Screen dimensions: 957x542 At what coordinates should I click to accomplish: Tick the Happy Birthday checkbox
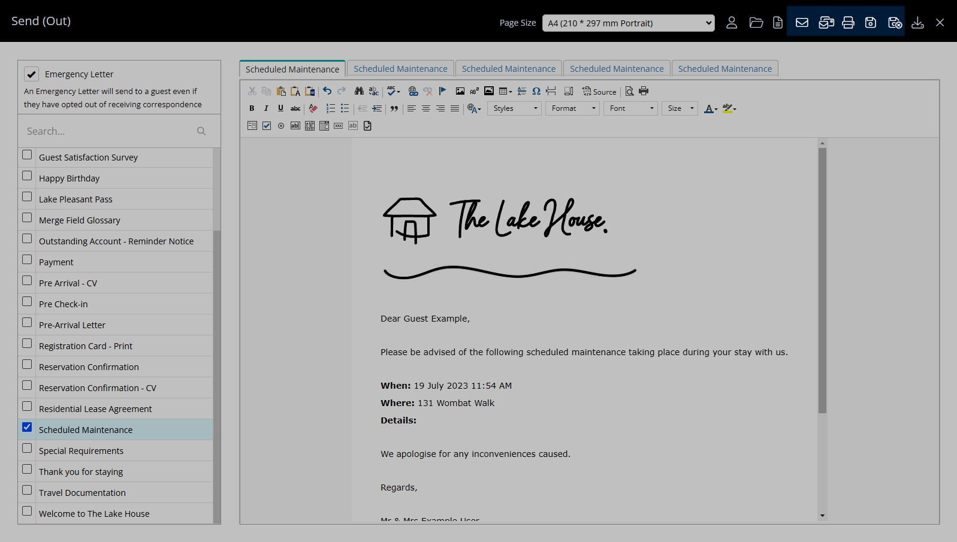[x=27, y=176]
